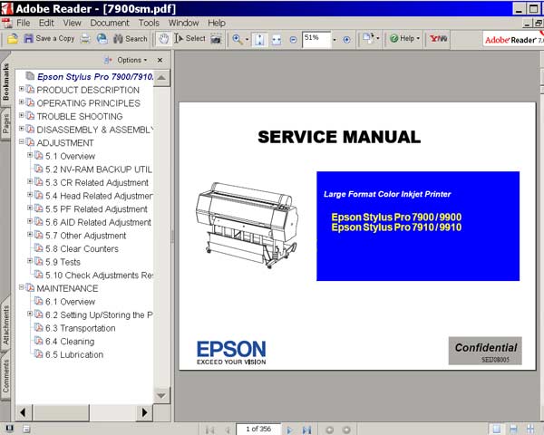Open the Comments side tab

coord(6,377)
